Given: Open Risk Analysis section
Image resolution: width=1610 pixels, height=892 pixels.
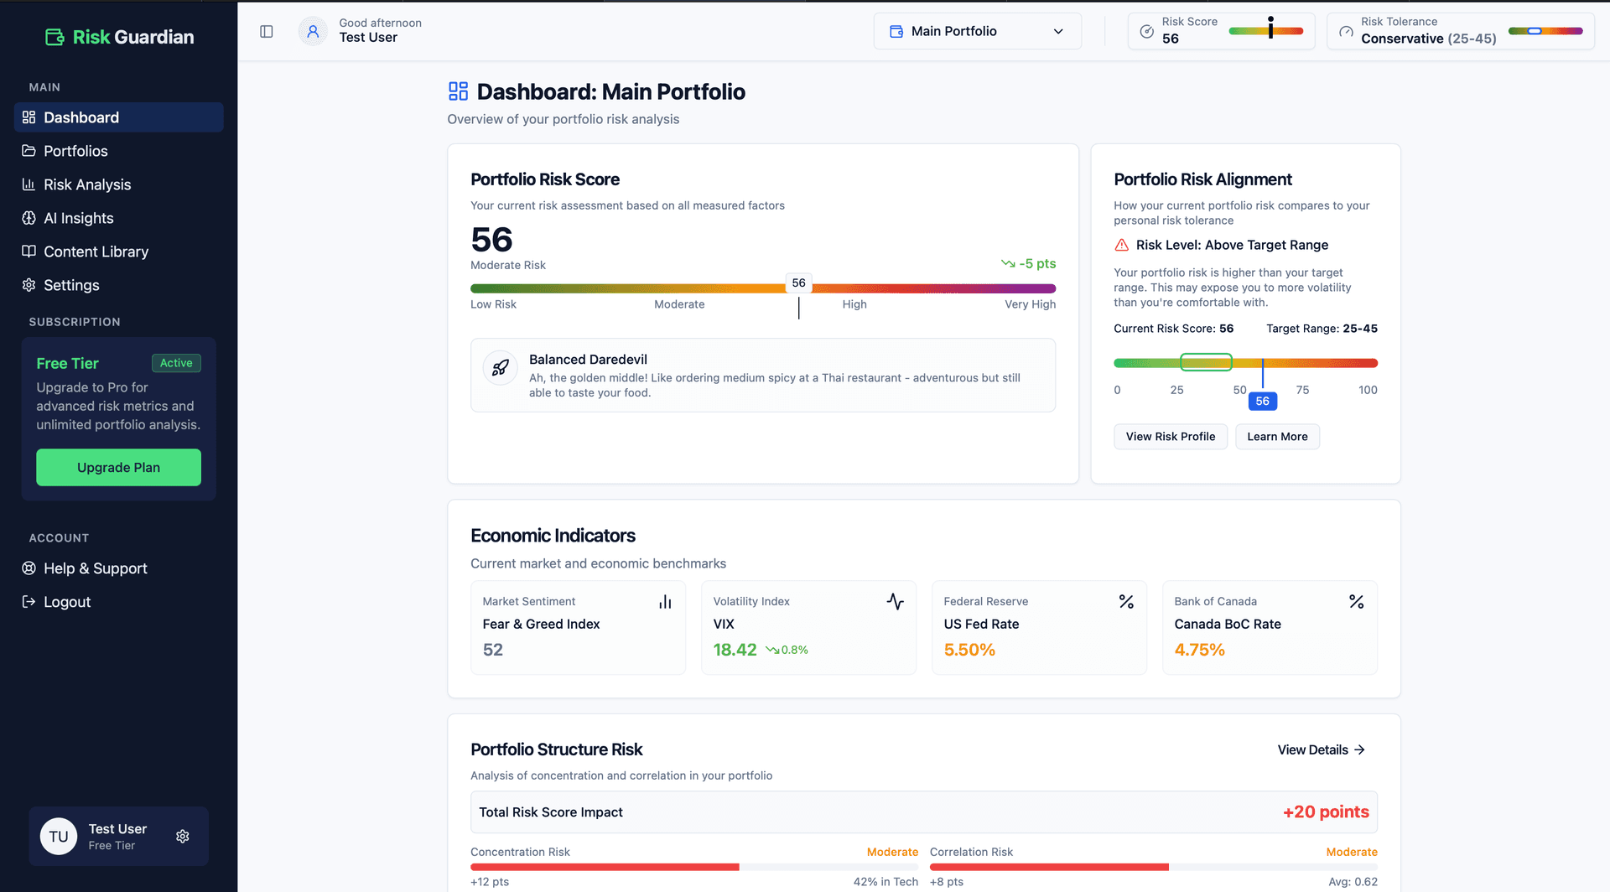Looking at the screenshot, I should click(x=119, y=184).
